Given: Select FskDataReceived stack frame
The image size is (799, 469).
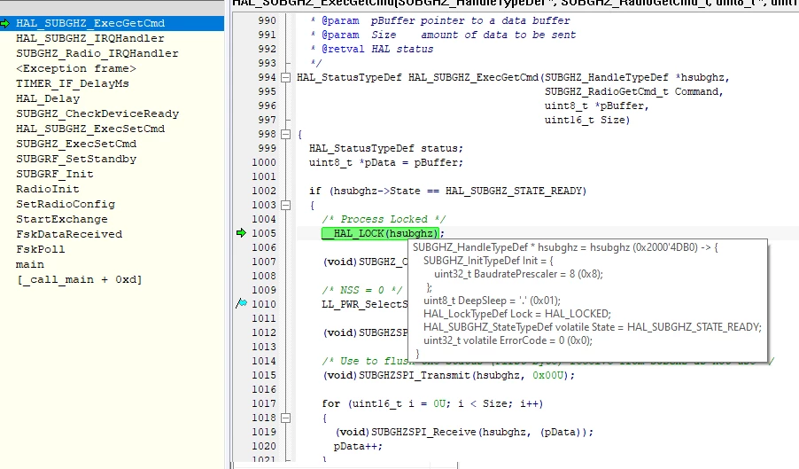Looking at the screenshot, I should [69, 234].
